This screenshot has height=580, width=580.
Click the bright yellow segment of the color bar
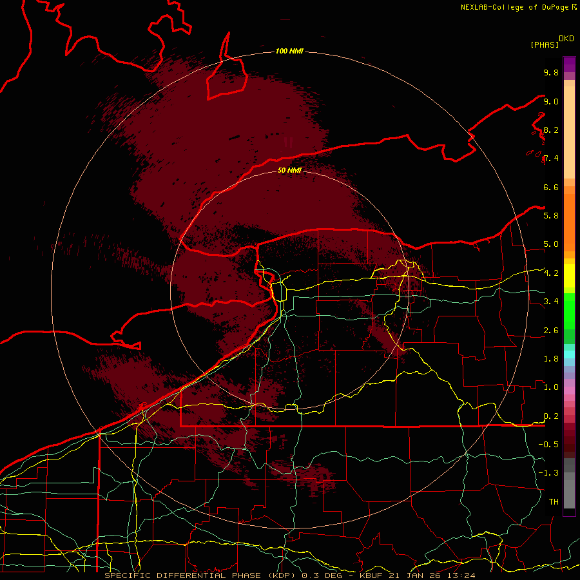569,276
